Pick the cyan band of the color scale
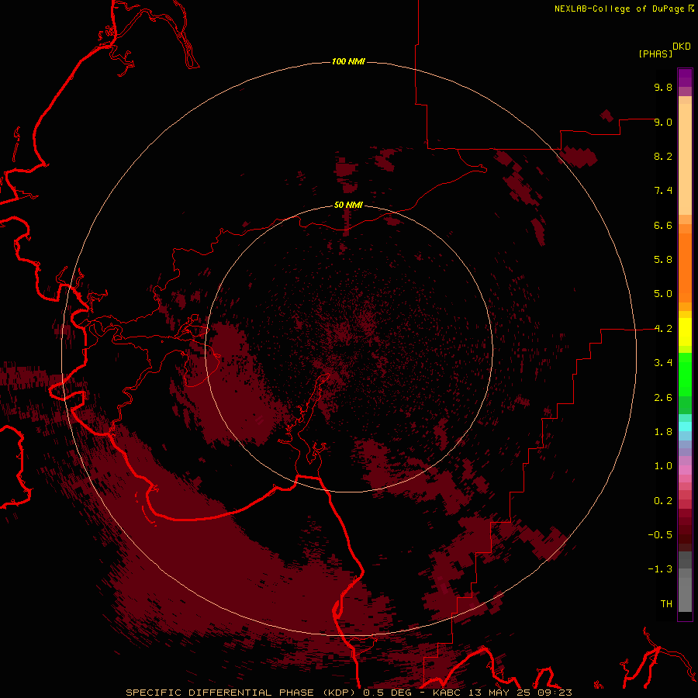 tap(685, 427)
